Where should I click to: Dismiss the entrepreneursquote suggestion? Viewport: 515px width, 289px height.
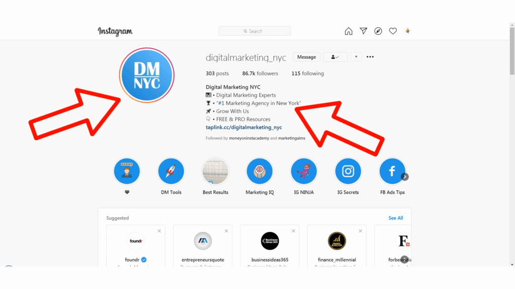tap(226, 231)
